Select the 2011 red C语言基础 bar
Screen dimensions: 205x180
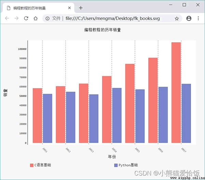coord(37,116)
